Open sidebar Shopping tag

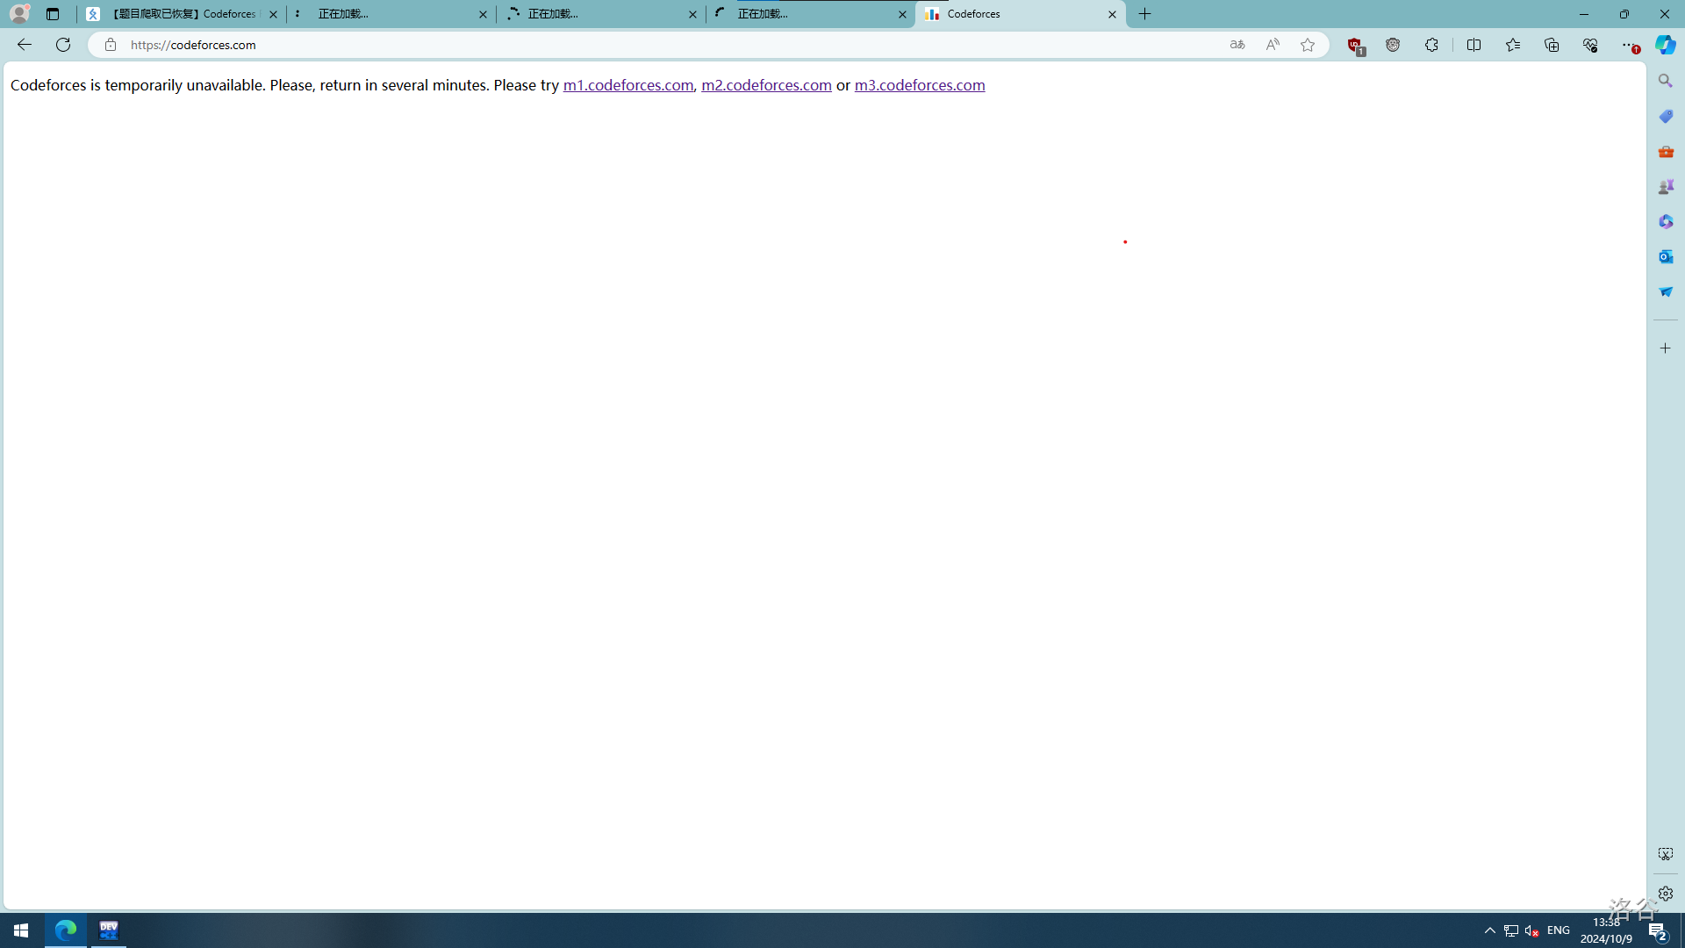point(1666,116)
